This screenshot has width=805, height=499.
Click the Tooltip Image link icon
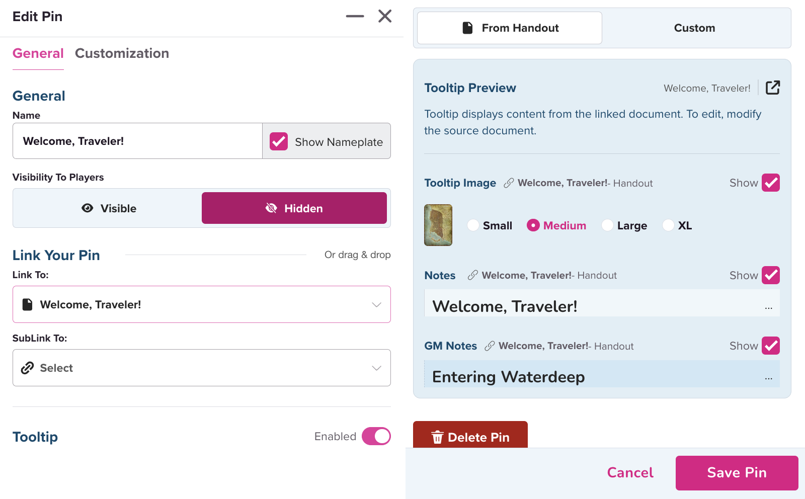click(x=509, y=183)
